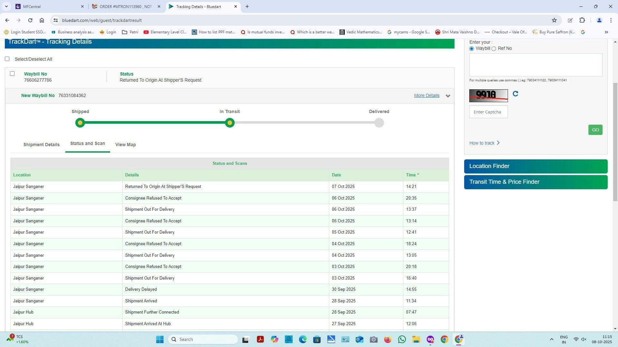Open Chrome extensions puzzle icon
The height and width of the screenshot is (347, 618).
(x=582, y=20)
